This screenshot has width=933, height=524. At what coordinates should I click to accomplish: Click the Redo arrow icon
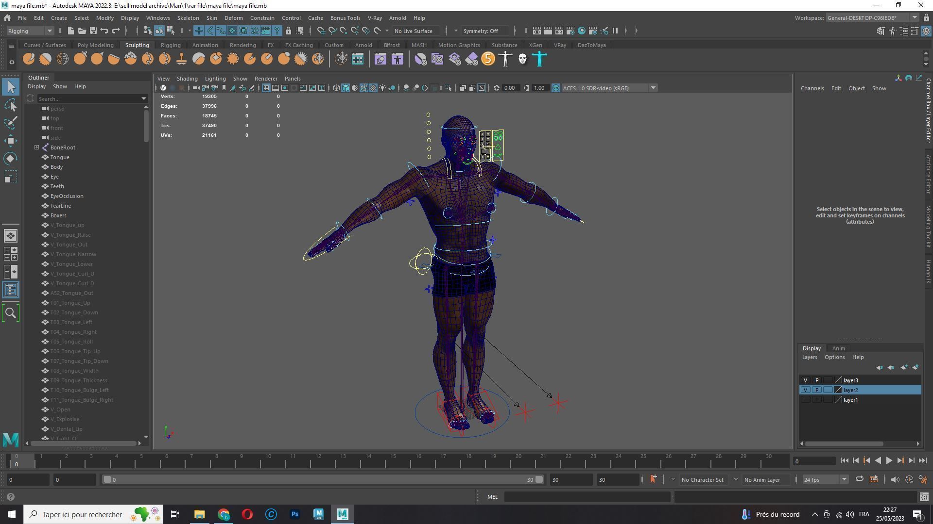click(x=116, y=31)
